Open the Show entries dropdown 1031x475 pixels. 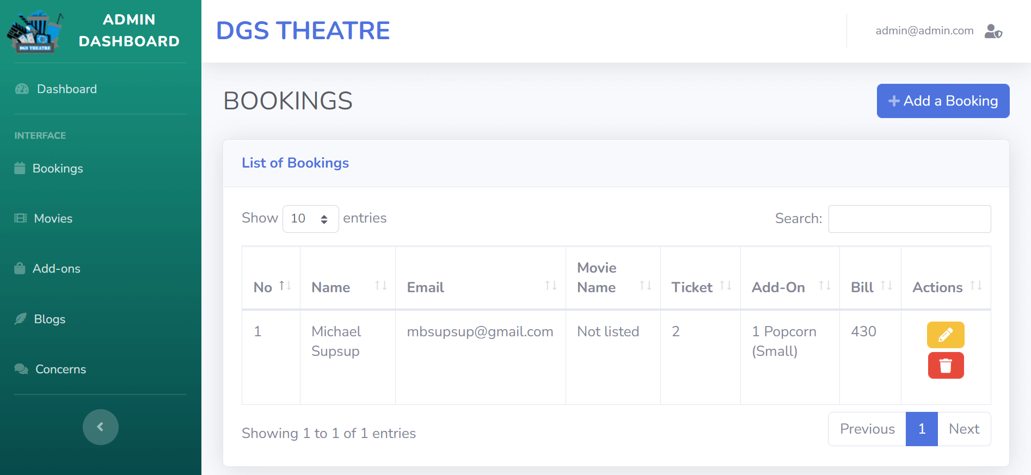pyautogui.click(x=310, y=219)
